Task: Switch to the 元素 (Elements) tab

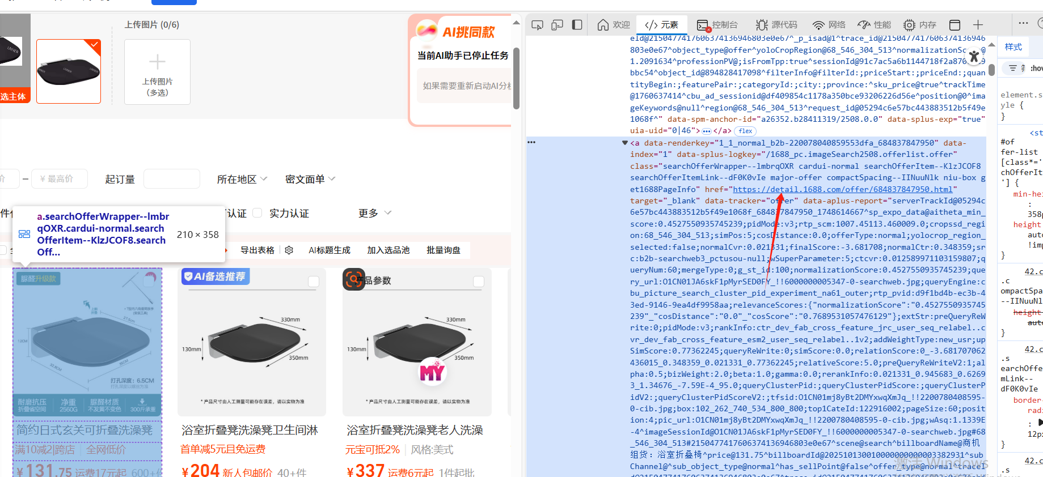Action: point(662,25)
